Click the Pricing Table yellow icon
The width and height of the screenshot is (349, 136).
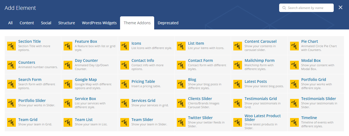click(x=124, y=84)
